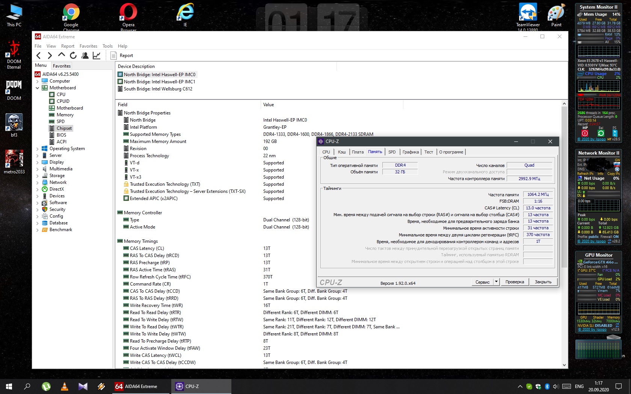Click the AIDA64 forward arrow
Viewport: 631px width, 394px height.
(50, 56)
